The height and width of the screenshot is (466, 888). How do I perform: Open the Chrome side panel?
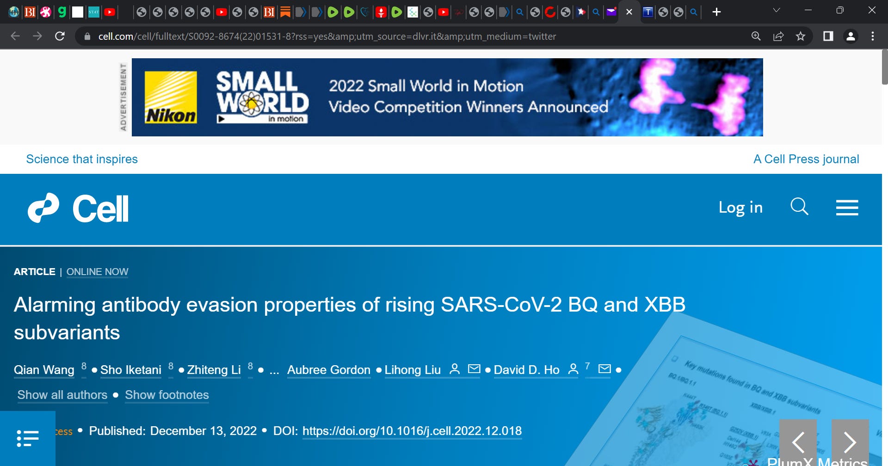click(828, 36)
